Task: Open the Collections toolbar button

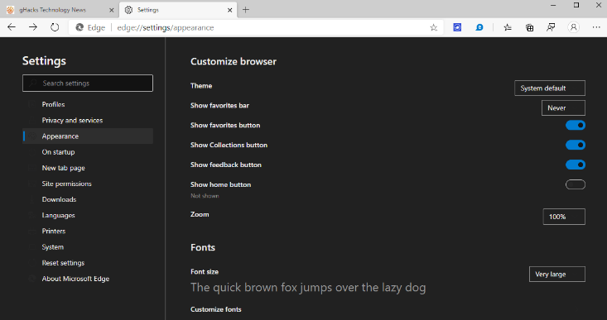Action: [x=529, y=27]
